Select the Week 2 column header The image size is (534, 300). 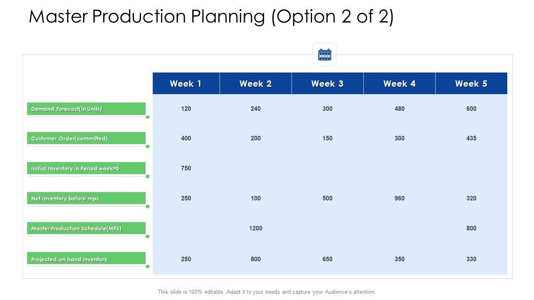tap(255, 84)
